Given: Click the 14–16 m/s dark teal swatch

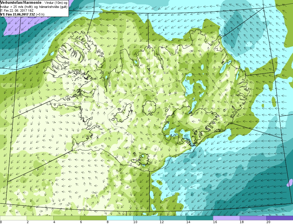Looking at the screenshot, I should click(x=200, y=218).
